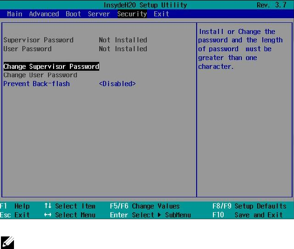Screen dimensions: 294x249
Task: Click the InsydeH20 Setup Utility title
Action: tap(145, 5)
